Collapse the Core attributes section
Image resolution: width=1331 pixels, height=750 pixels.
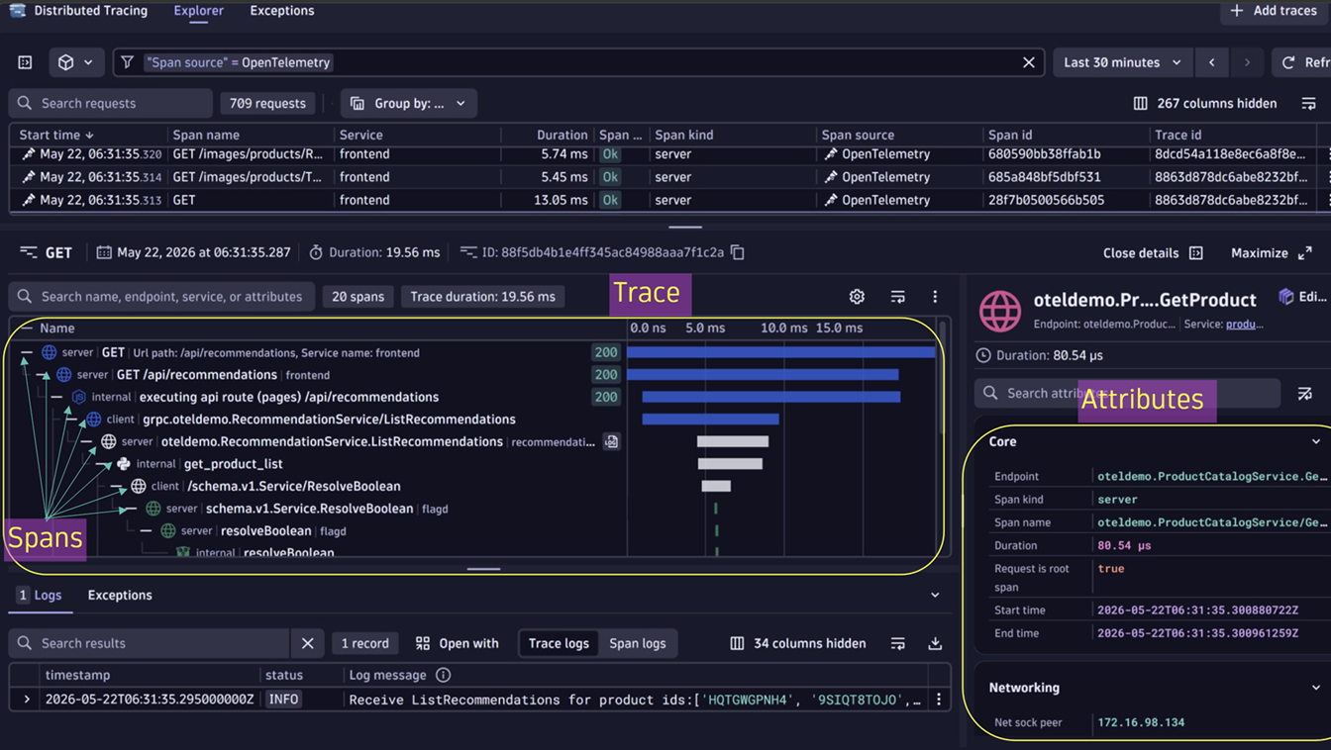(x=1316, y=441)
